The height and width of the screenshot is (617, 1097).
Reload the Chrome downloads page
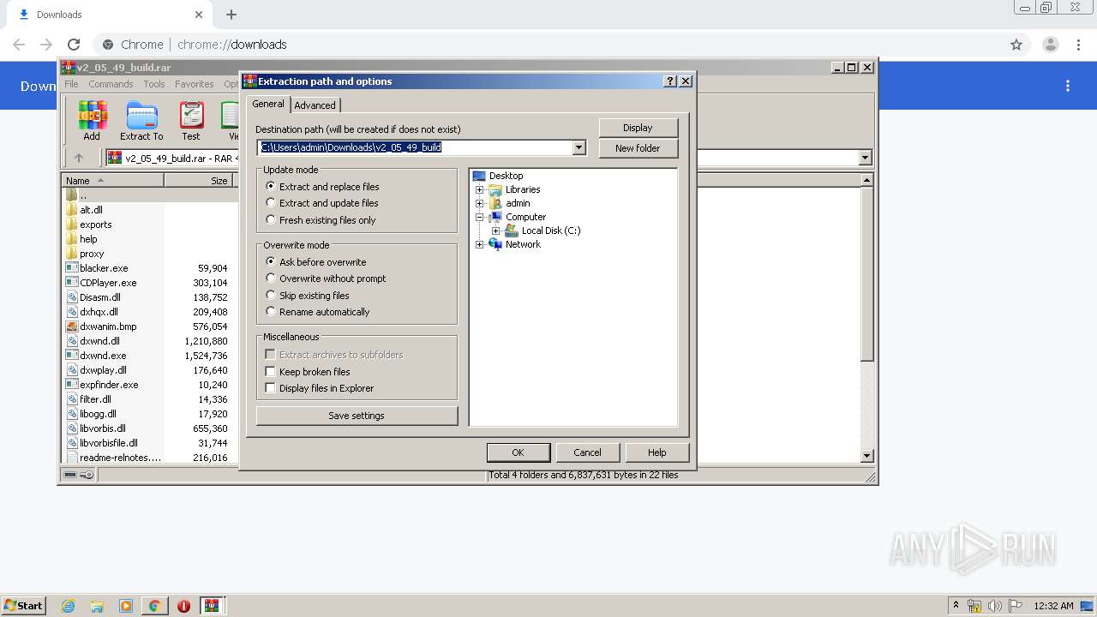[74, 45]
